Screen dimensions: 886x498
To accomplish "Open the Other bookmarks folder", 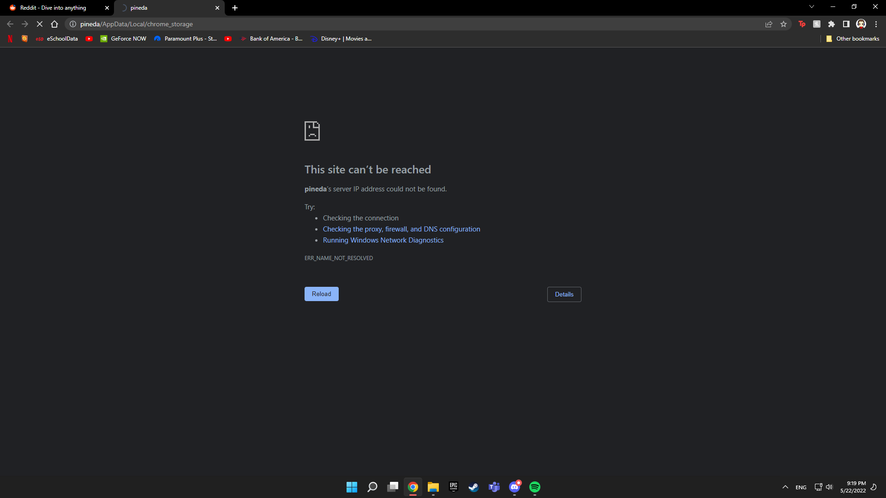I will [x=853, y=39].
